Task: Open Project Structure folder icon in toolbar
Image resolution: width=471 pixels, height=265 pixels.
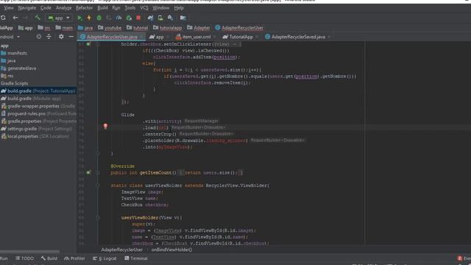Action: click(183, 18)
